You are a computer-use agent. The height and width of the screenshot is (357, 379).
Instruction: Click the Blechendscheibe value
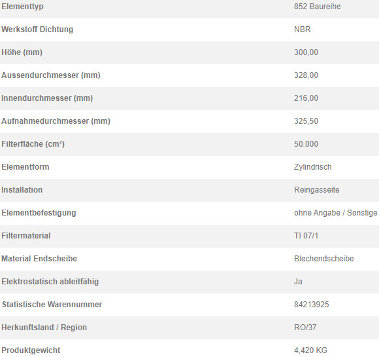click(324, 259)
